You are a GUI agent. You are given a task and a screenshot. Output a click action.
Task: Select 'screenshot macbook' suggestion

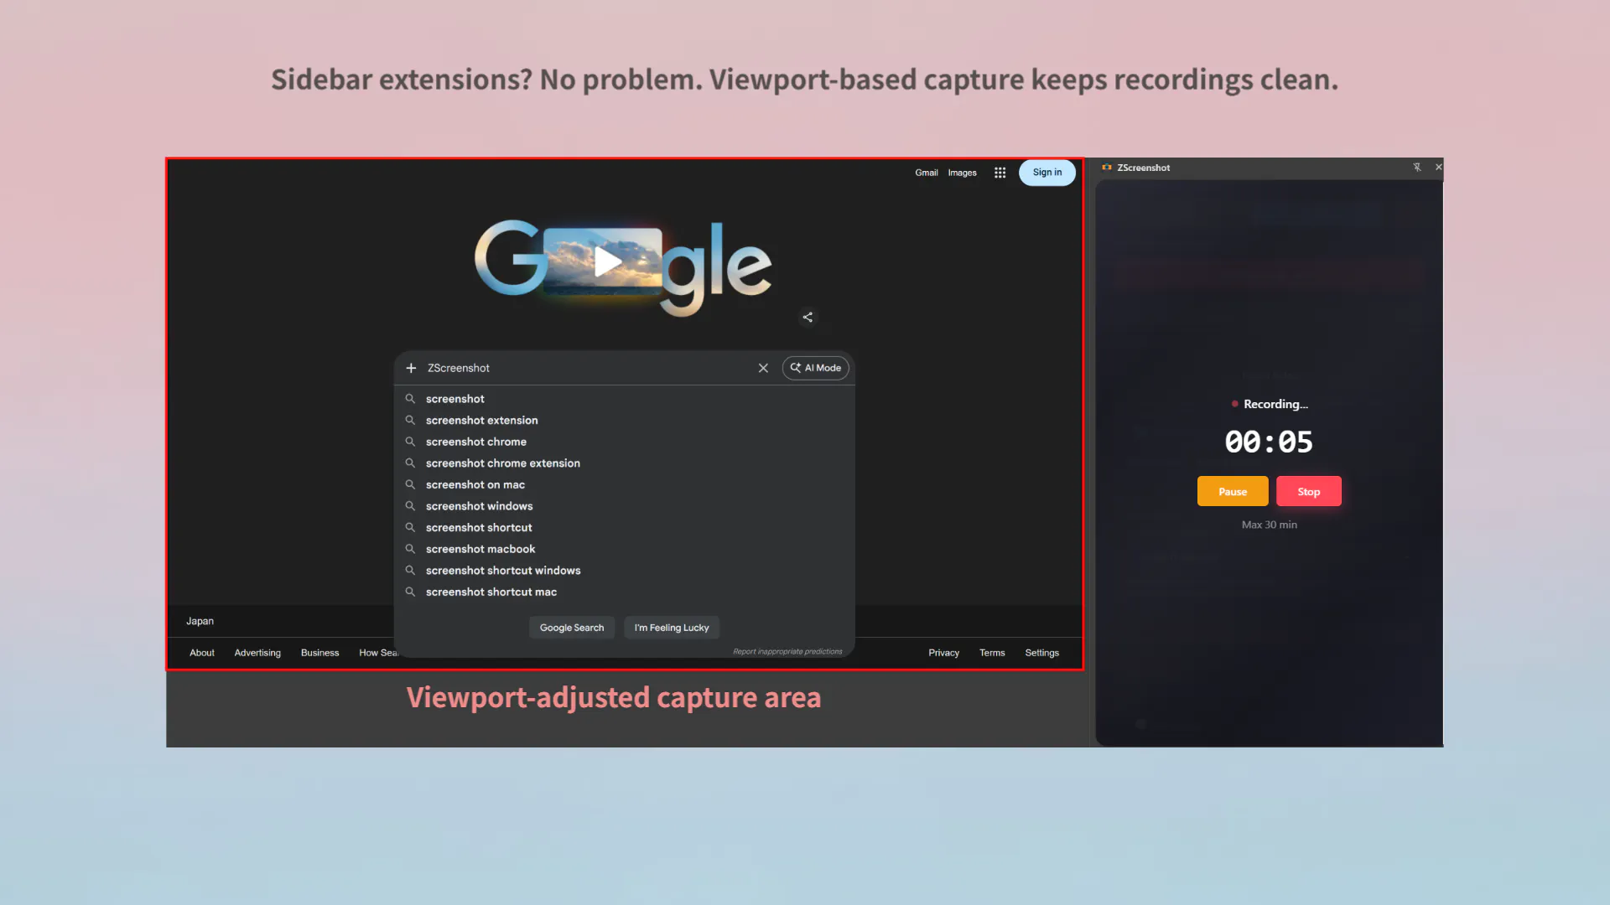tap(624, 549)
